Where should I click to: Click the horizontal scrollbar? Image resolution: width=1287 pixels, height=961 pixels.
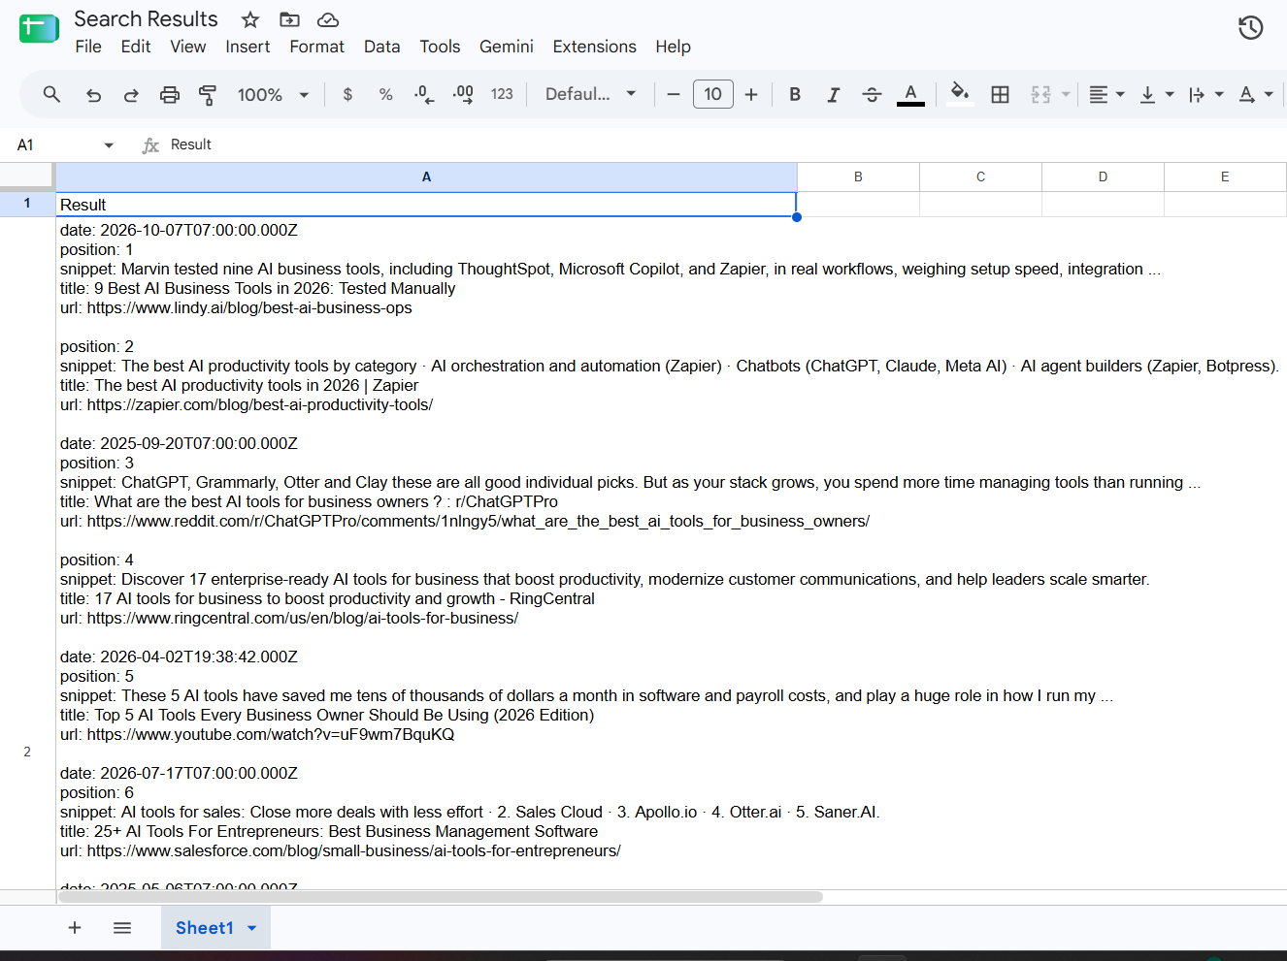(441, 897)
